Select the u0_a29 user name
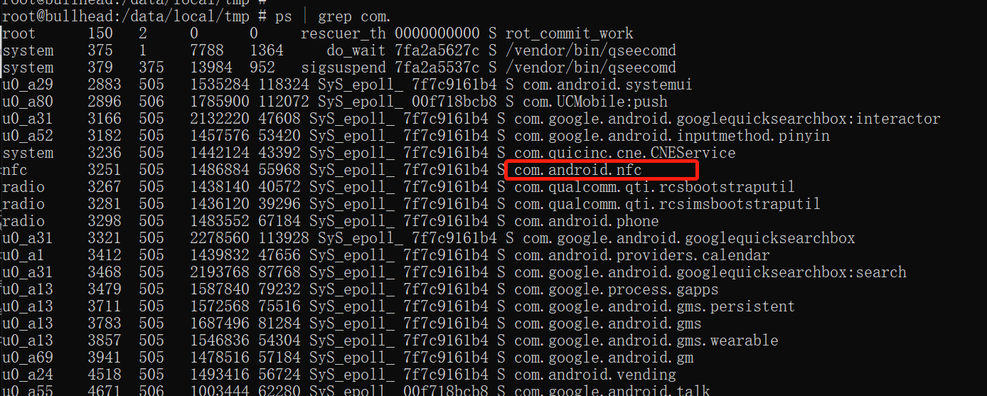 (x=28, y=85)
